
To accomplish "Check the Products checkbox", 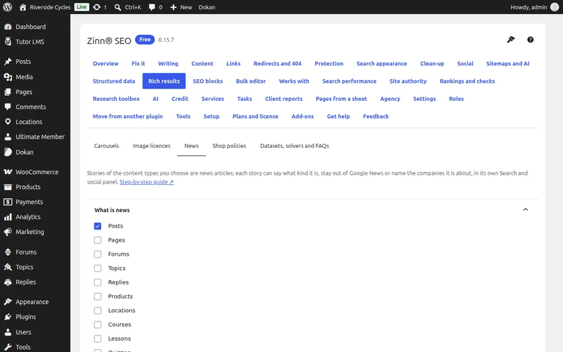I will pos(98,296).
